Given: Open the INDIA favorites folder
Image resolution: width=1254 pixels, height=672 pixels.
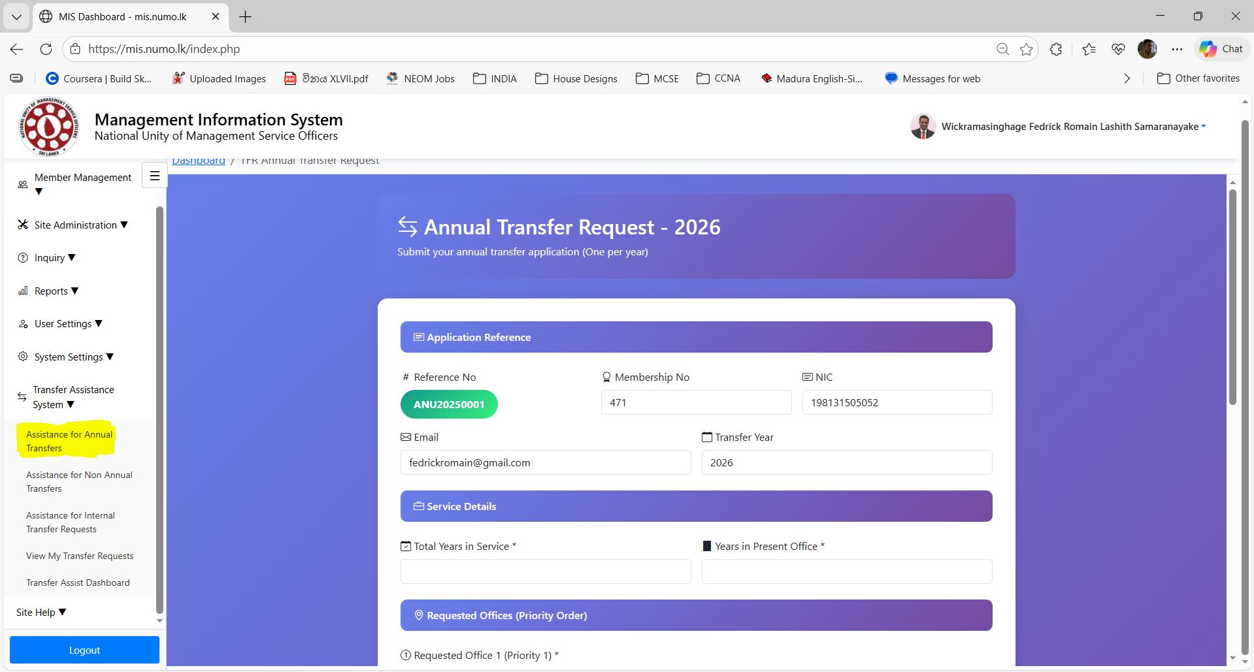Looking at the screenshot, I should 495,78.
